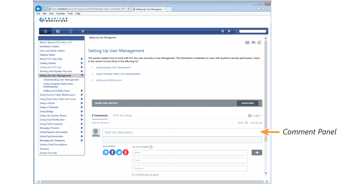Image resolution: width=339 pixels, height=184 pixels.
Task: Expand Working with Pipeline Records arrow
Action: tap(82, 72)
